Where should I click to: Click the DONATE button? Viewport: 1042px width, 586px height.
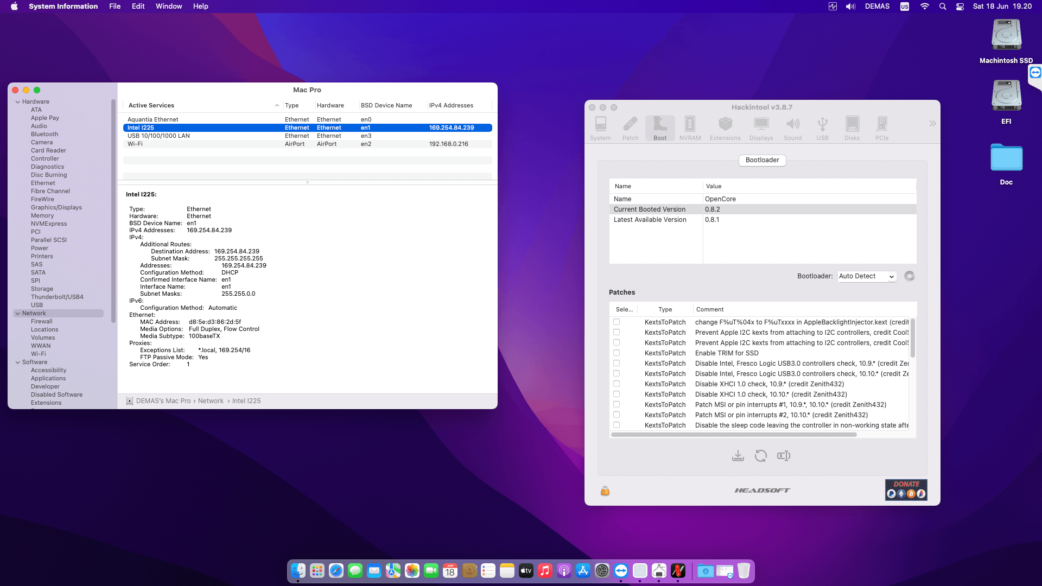point(906,489)
